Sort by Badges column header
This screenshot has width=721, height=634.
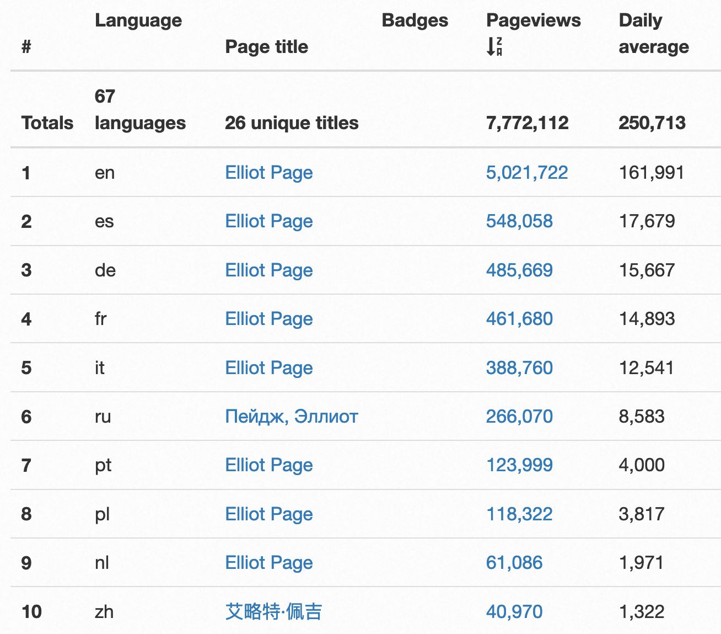click(415, 20)
